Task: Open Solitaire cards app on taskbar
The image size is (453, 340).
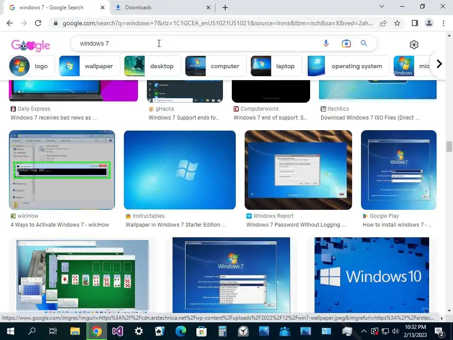Action: tap(160, 331)
